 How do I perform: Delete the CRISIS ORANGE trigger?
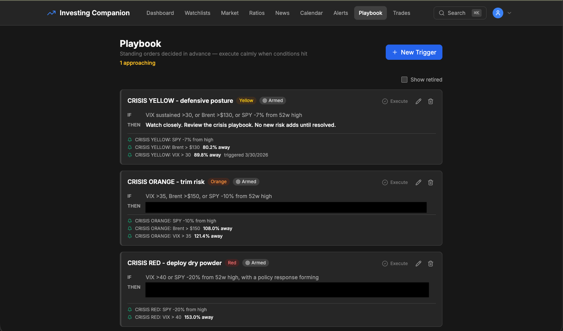431,182
